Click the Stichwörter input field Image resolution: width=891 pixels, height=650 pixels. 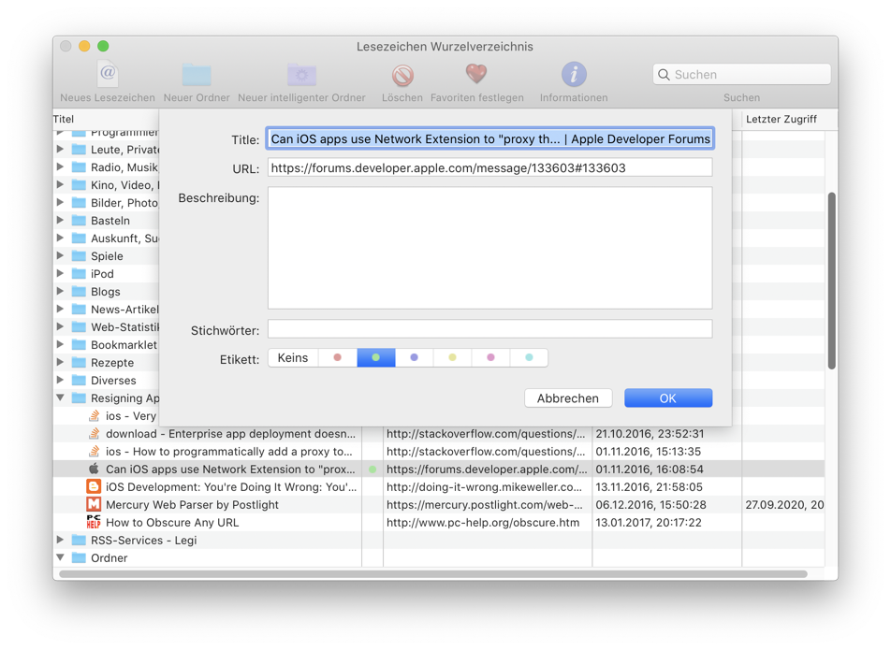(x=489, y=329)
